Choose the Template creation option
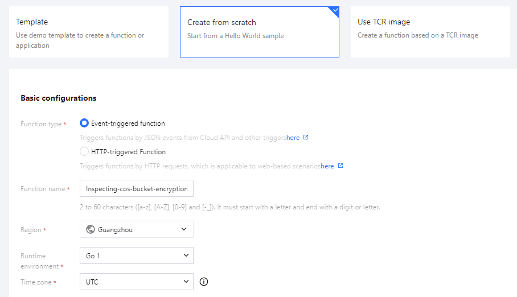This screenshot has width=517, height=297. click(x=89, y=32)
